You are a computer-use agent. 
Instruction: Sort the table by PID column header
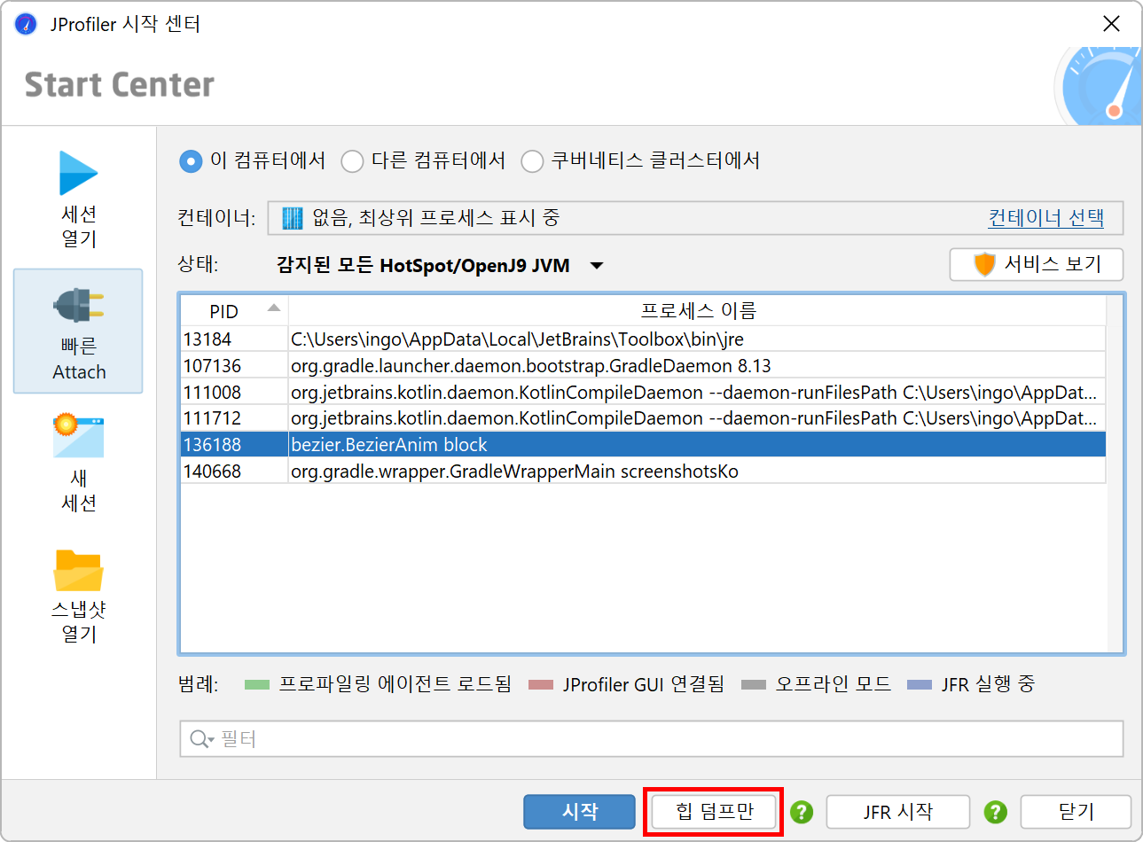click(x=234, y=311)
